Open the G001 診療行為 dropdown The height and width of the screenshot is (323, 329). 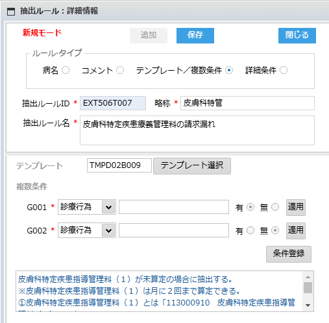pyautogui.click(x=87, y=207)
